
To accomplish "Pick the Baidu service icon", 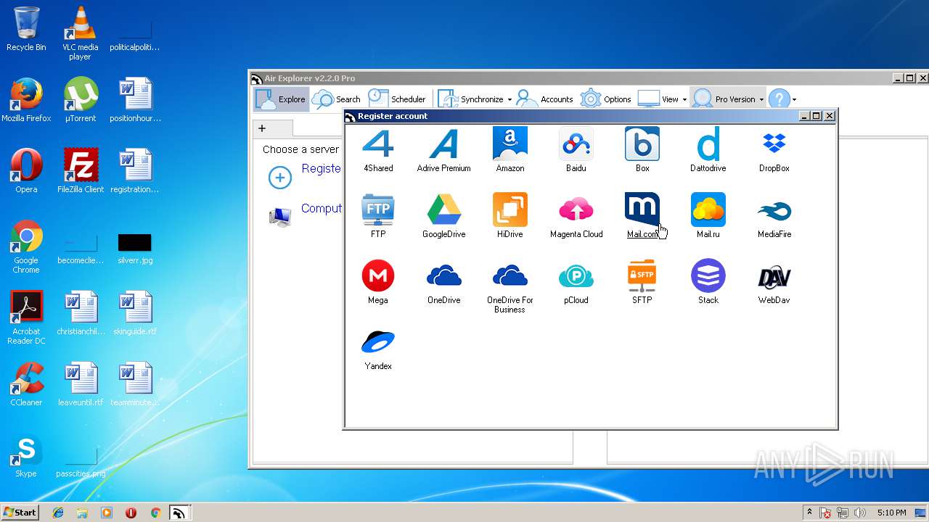I will click(576, 150).
